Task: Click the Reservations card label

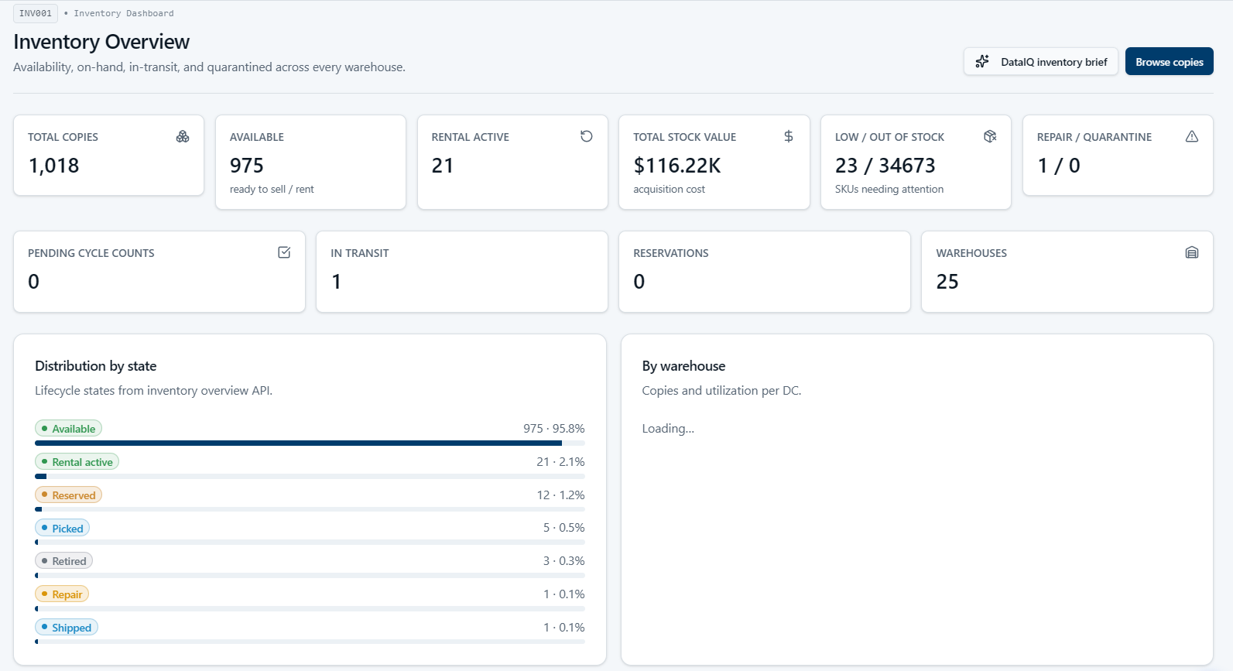Action: tap(671, 253)
